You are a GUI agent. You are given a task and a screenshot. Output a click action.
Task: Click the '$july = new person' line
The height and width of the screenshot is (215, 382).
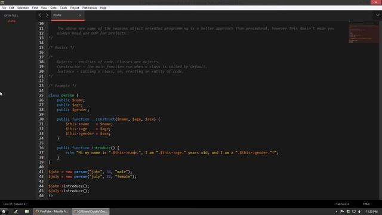93,177
